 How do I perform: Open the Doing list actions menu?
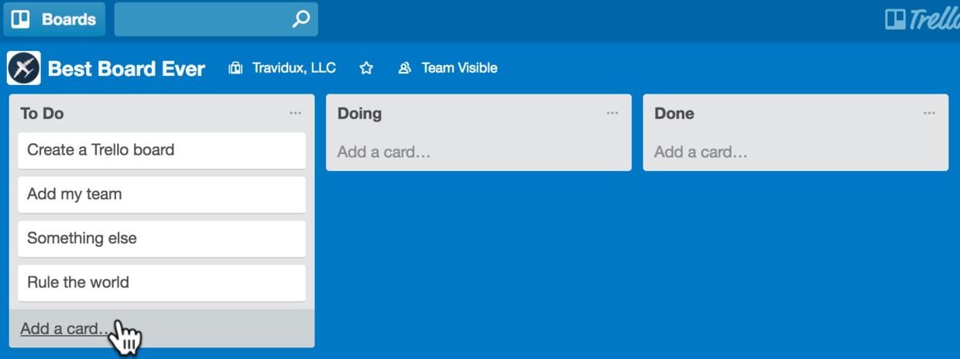612,113
